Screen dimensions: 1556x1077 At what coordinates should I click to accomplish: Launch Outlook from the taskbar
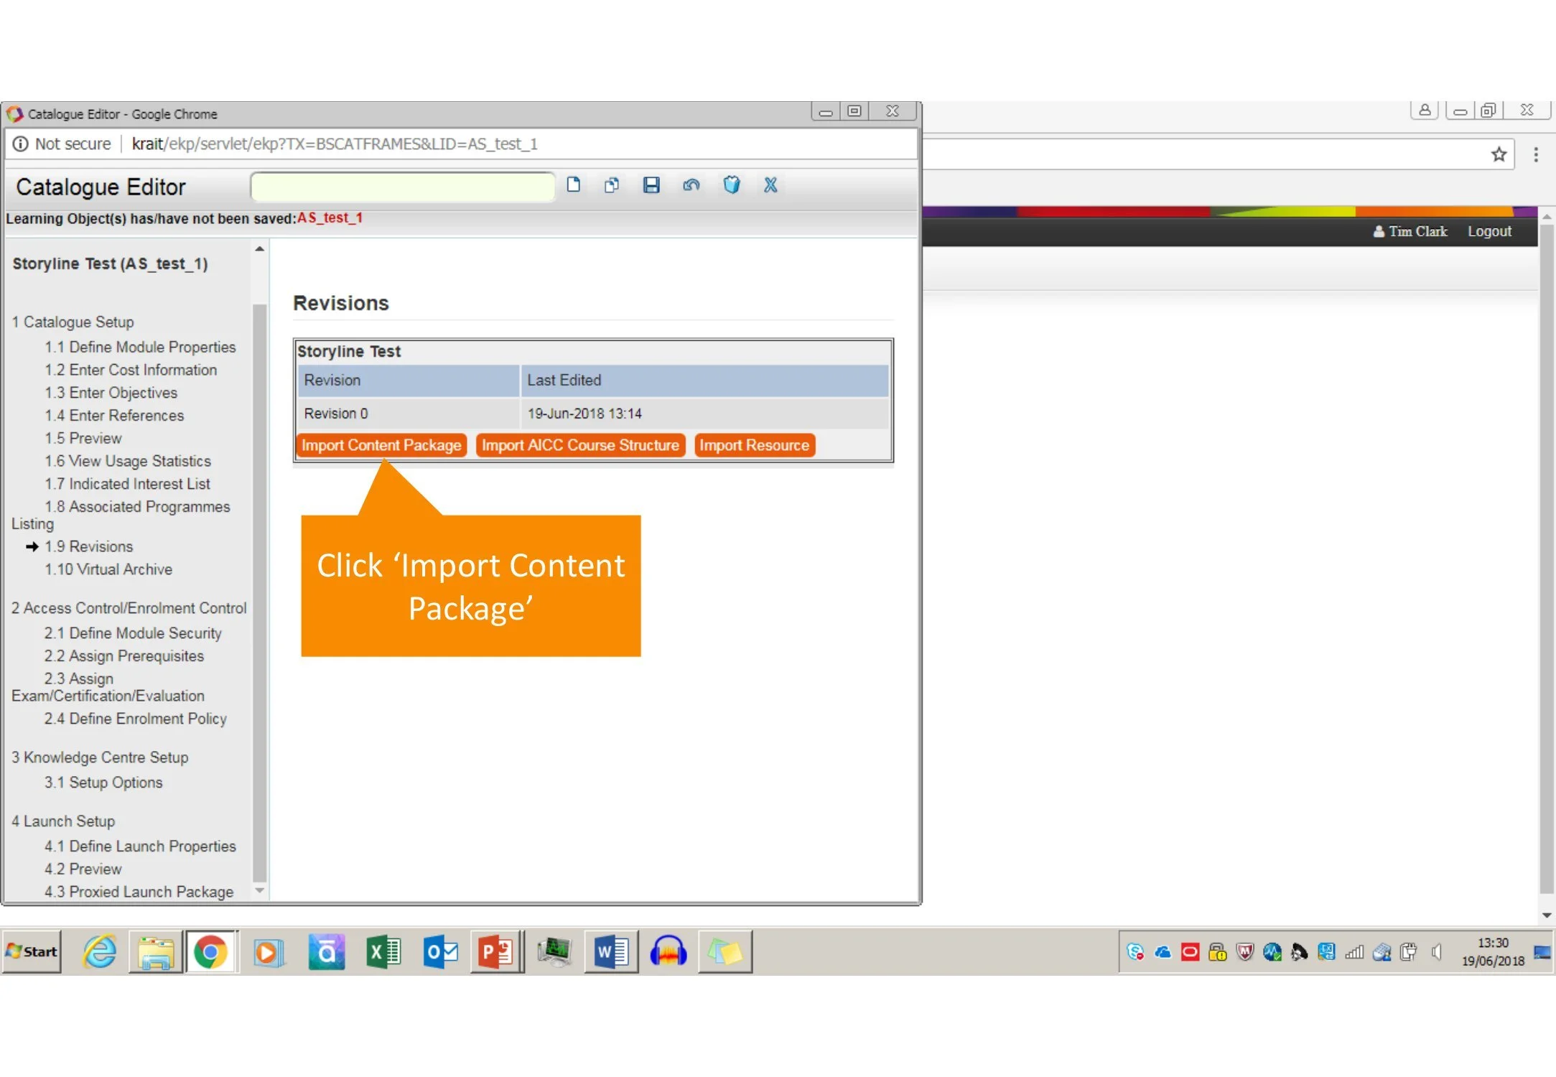tap(440, 952)
